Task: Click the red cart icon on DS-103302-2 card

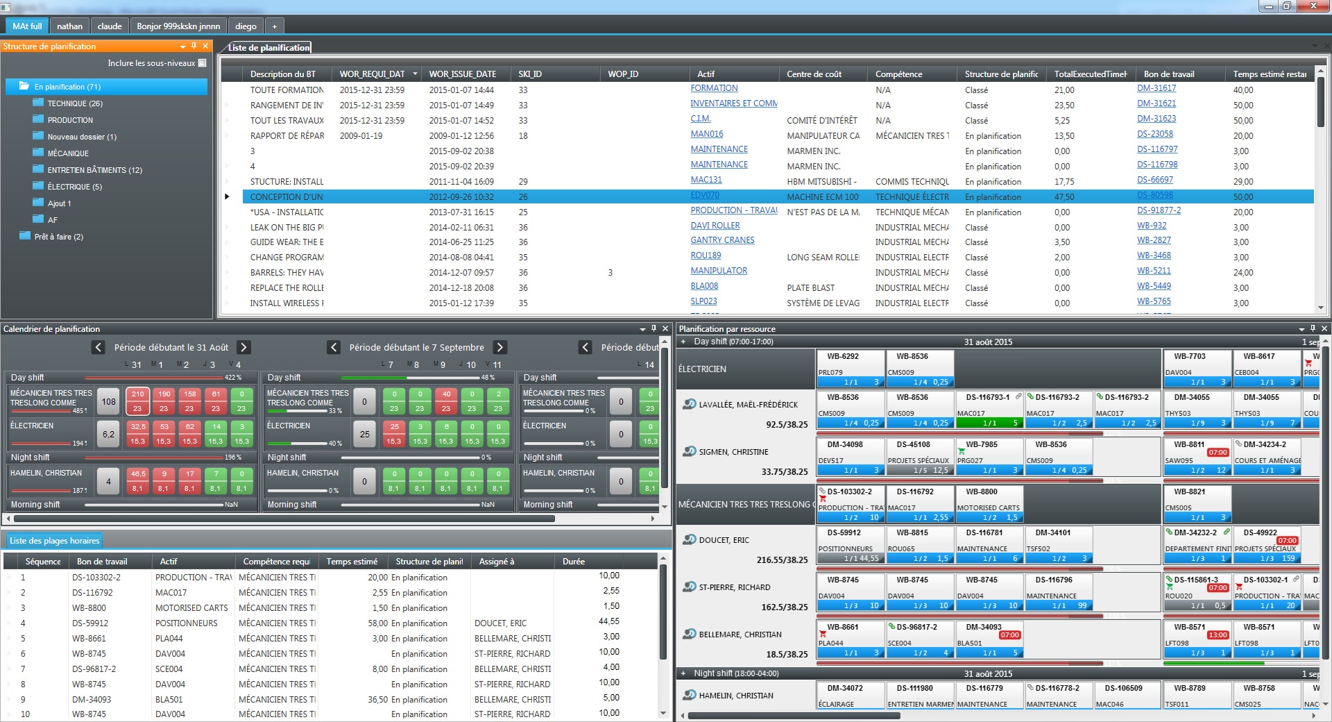Action: tap(823, 499)
